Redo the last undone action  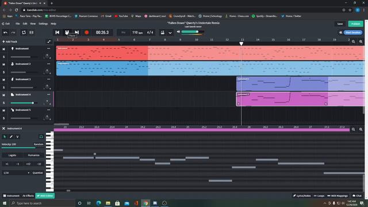(x=13, y=32)
